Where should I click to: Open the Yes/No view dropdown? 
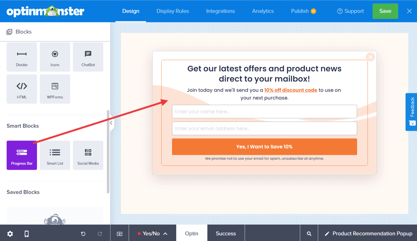pyautogui.click(x=152, y=233)
